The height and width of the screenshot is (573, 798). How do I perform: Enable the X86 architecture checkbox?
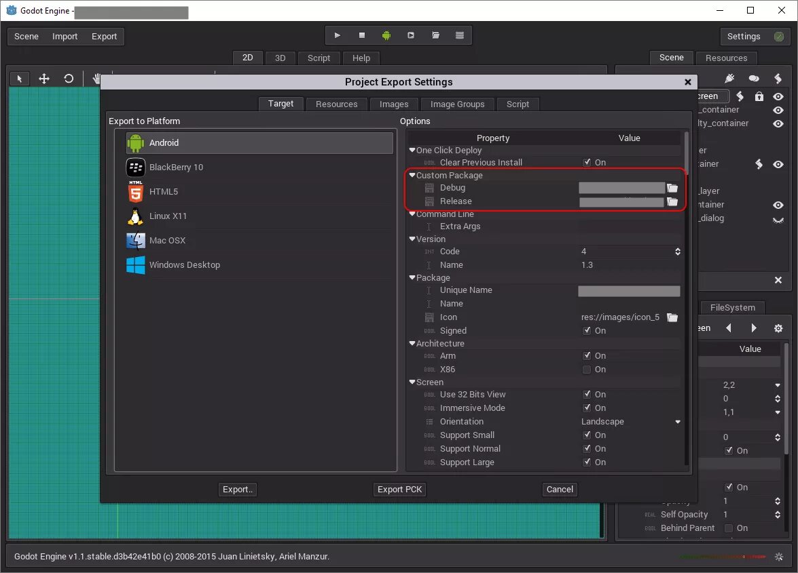(x=587, y=370)
